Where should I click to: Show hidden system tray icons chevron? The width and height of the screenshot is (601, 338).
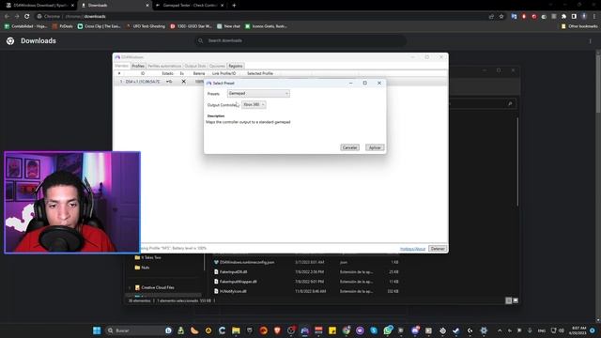point(500,330)
